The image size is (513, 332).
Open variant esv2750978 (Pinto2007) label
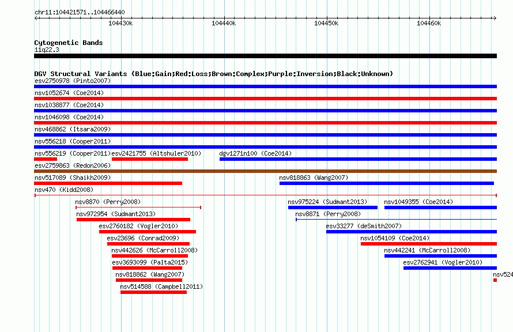73,81
